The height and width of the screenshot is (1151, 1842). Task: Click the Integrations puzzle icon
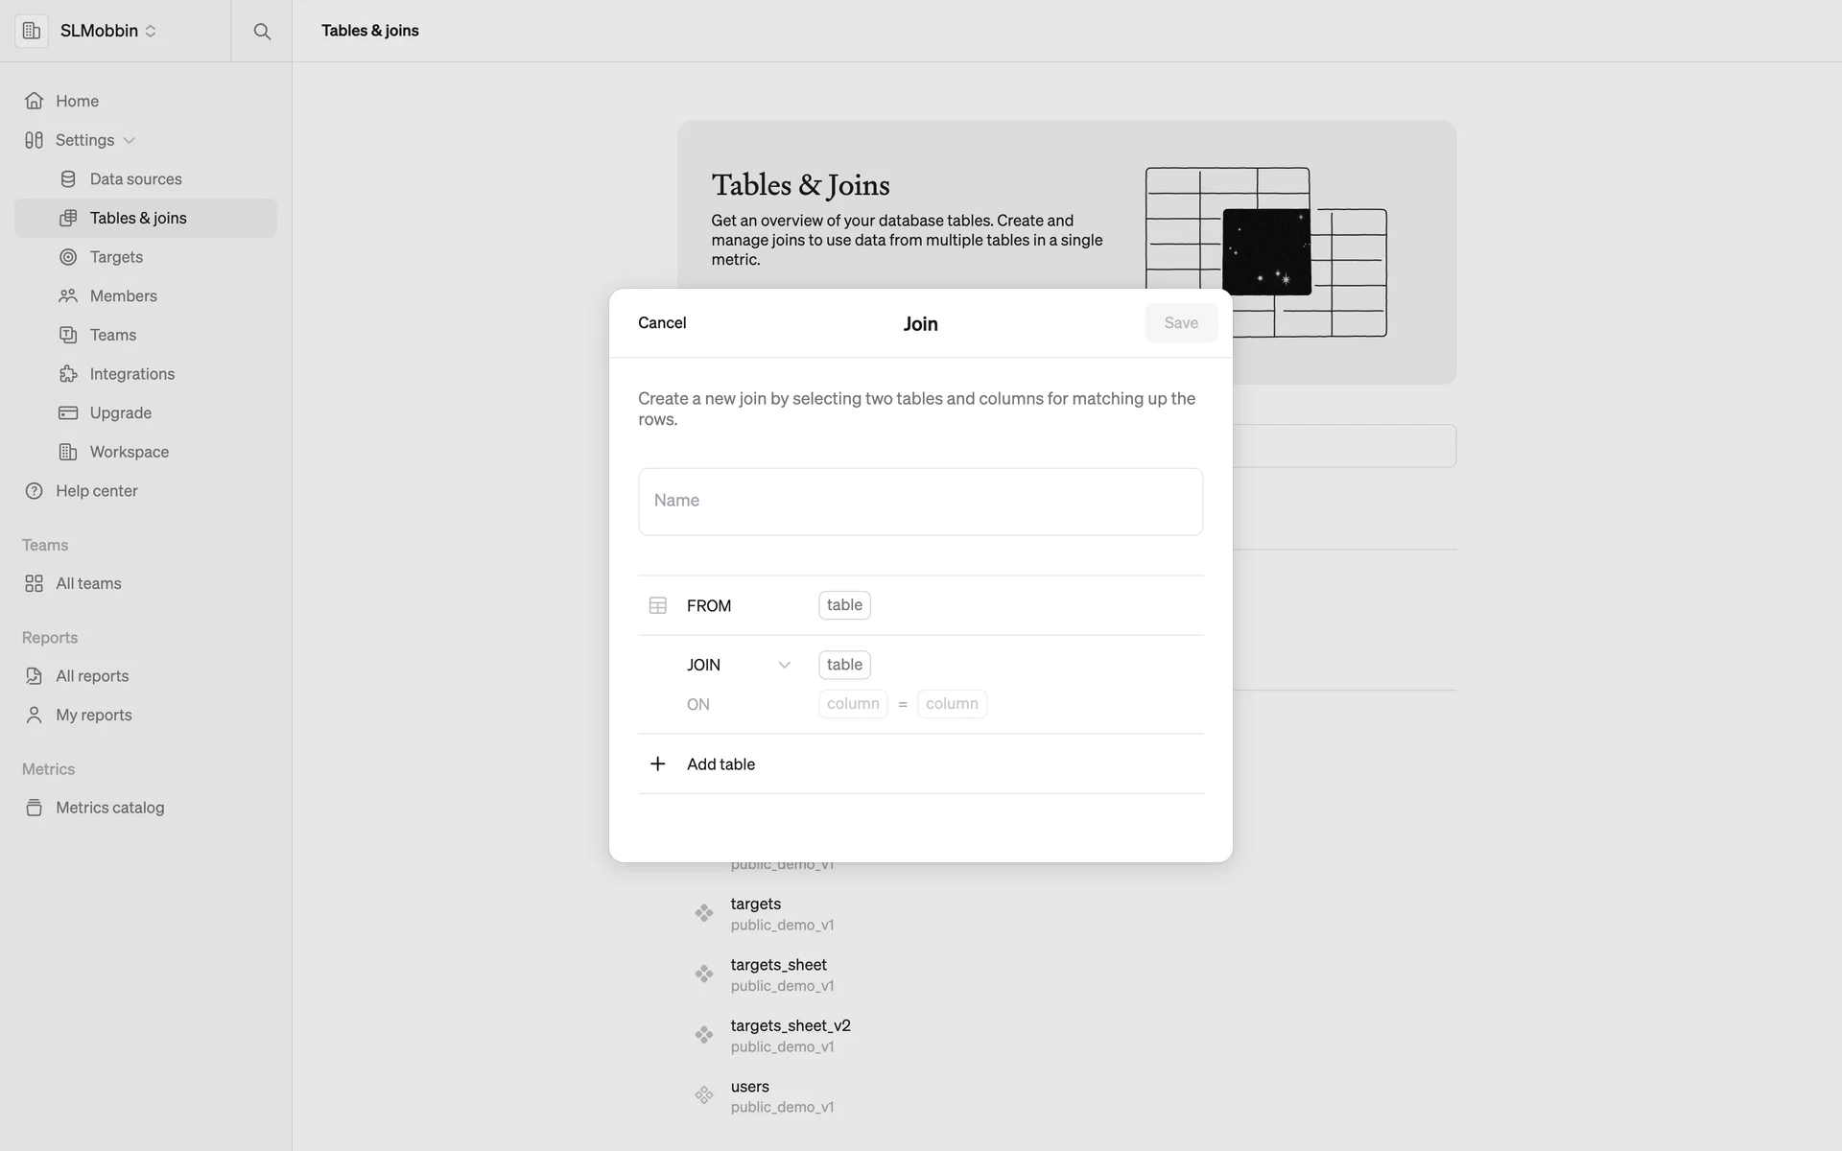[68, 374]
